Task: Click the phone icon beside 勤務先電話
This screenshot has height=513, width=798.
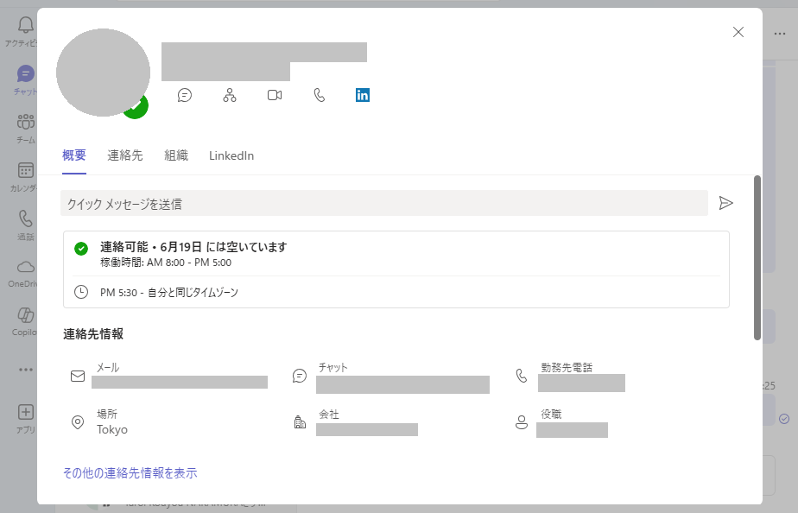Action: point(522,376)
